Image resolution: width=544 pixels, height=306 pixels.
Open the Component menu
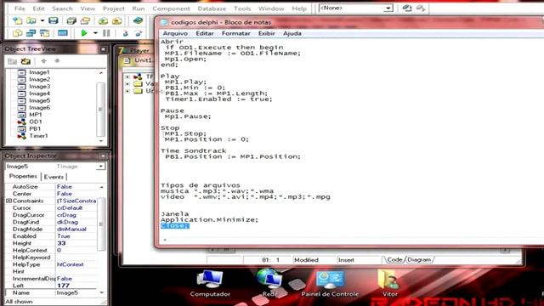click(x=171, y=8)
